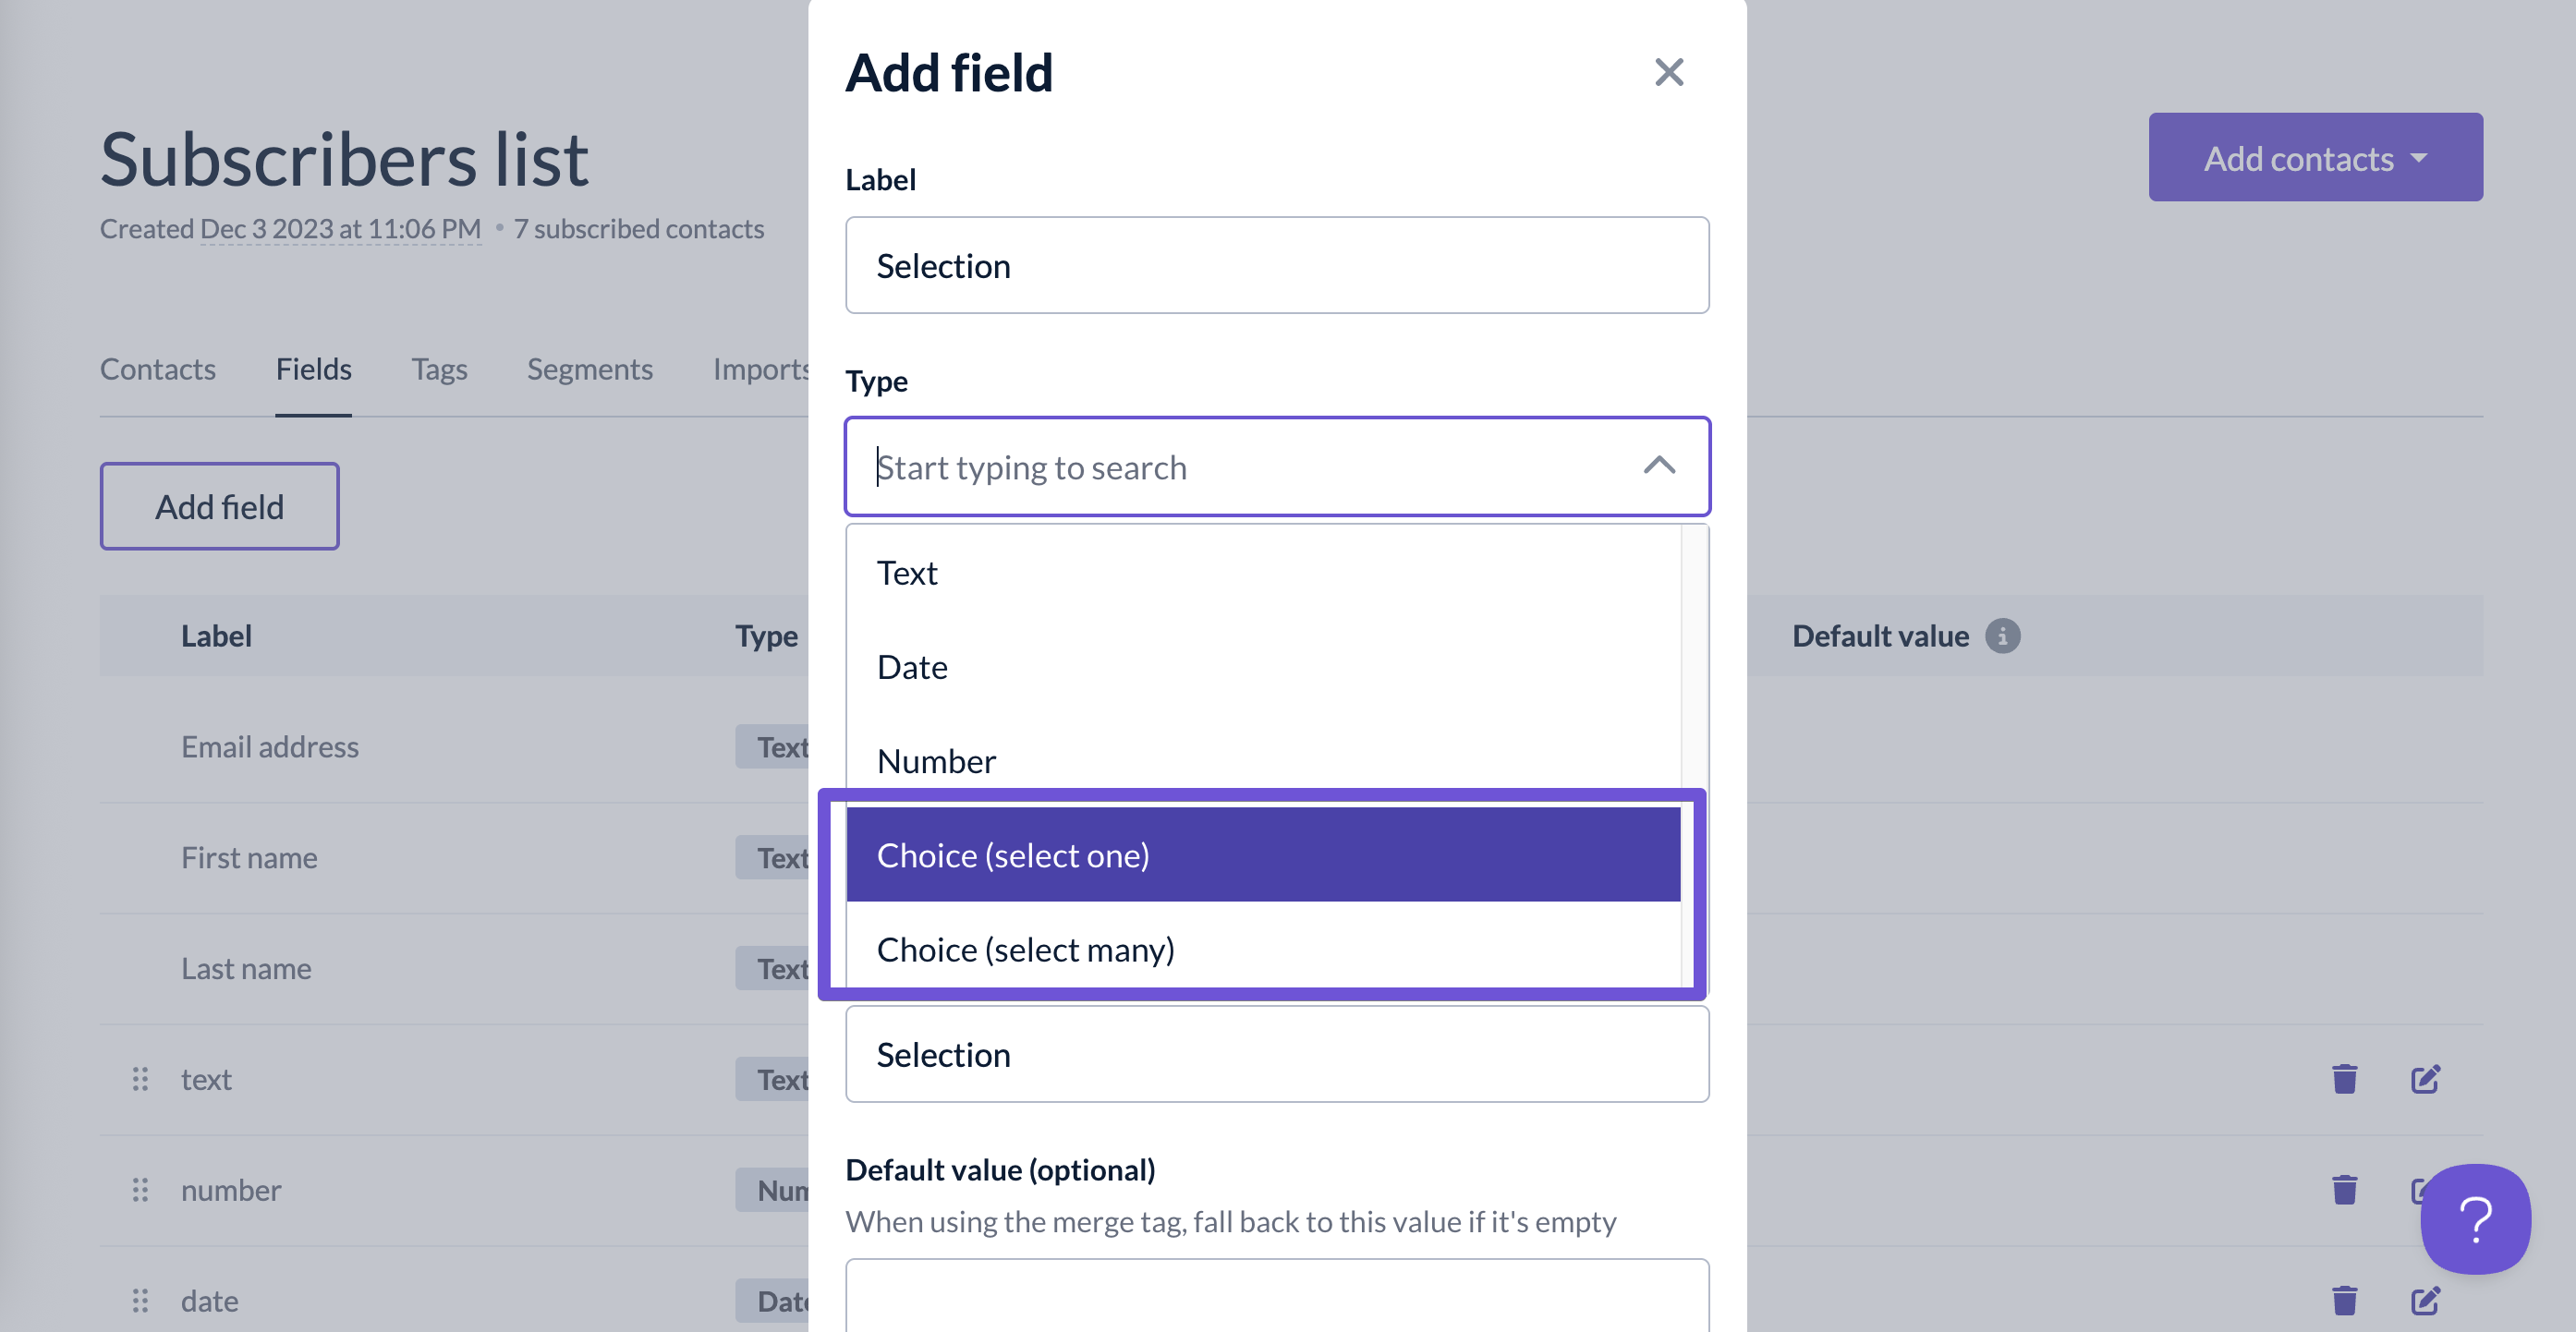This screenshot has width=2576, height=1332.
Task: Open the Segments tab
Action: pyautogui.click(x=589, y=369)
